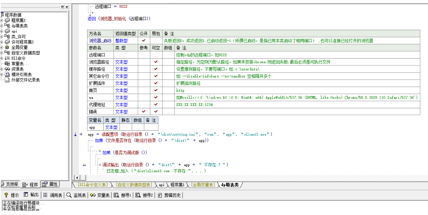This screenshot has width=428, height=215.
Task: Select the 全局变量 icon in project tree
Action: (x=7, y=47)
